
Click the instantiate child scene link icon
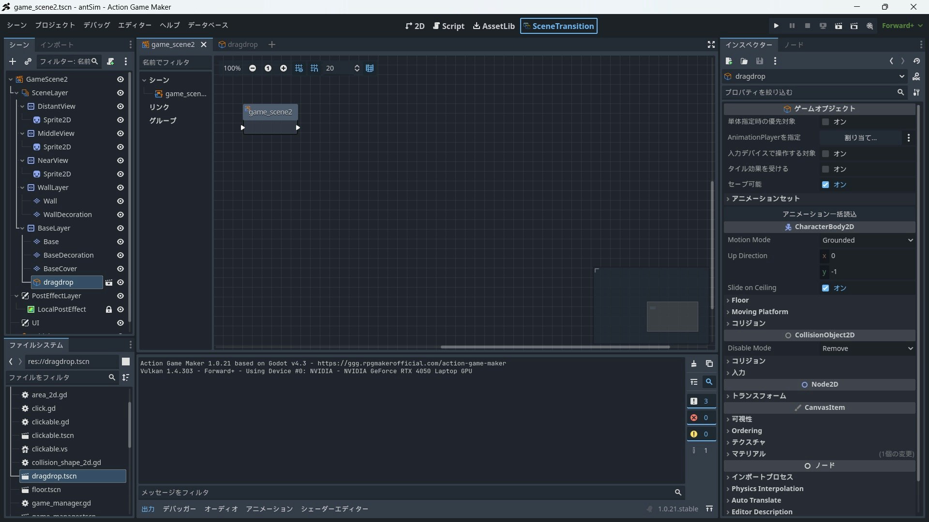[28, 61]
